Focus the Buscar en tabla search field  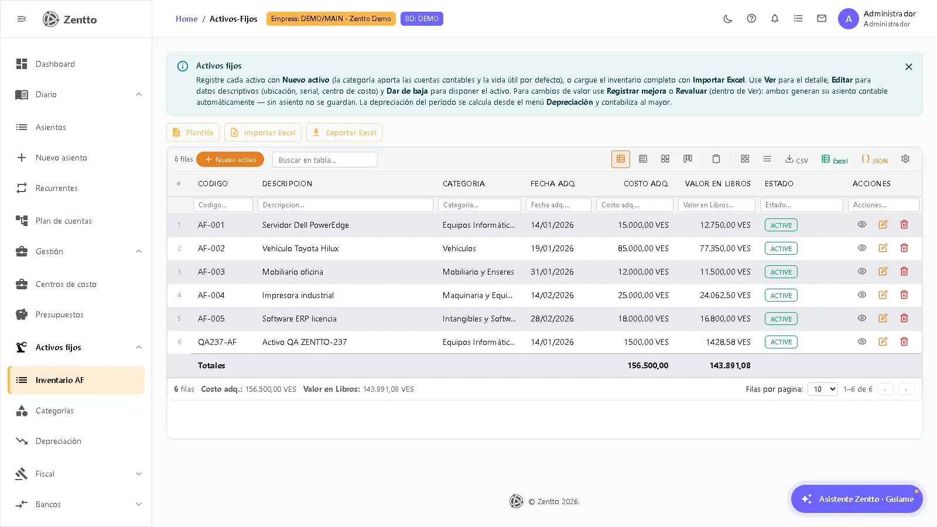tap(325, 160)
